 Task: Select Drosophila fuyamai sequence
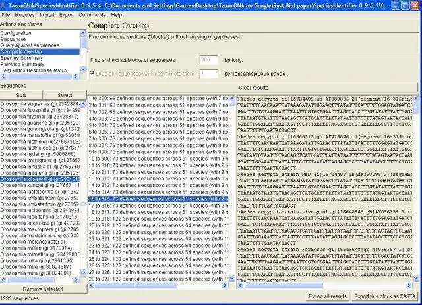40,117
